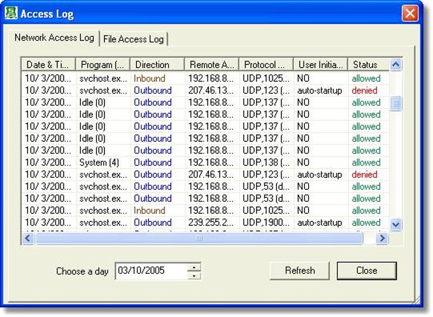Click the vertical scrollbar up arrow

(x=395, y=65)
